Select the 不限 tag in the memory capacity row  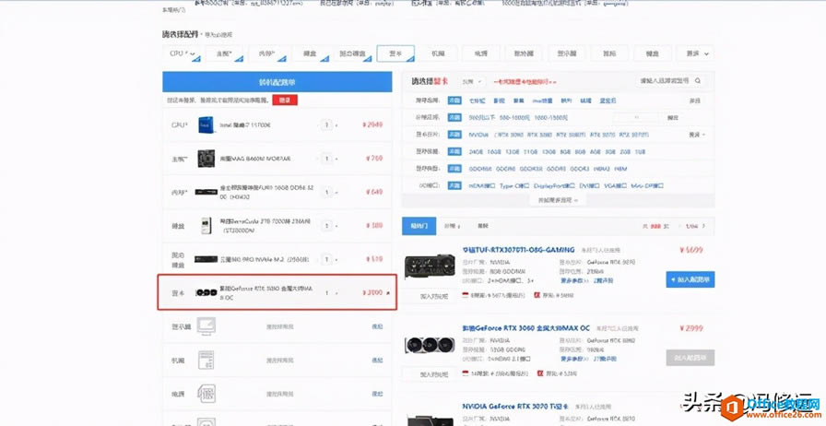pos(454,152)
